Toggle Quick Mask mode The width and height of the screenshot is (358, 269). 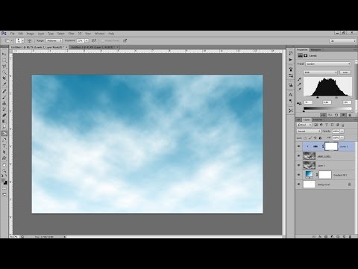point(4,188)
